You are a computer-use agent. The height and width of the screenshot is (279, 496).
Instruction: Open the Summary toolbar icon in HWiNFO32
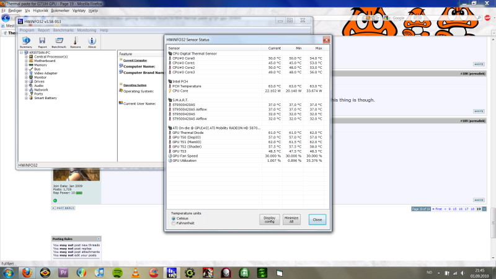pos(26,42)
